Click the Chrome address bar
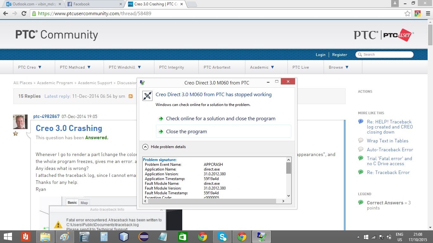433x243 pixels. (221, 13)
